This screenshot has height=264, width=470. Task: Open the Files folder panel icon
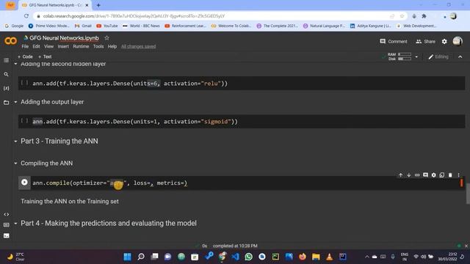tap(6, 103)
